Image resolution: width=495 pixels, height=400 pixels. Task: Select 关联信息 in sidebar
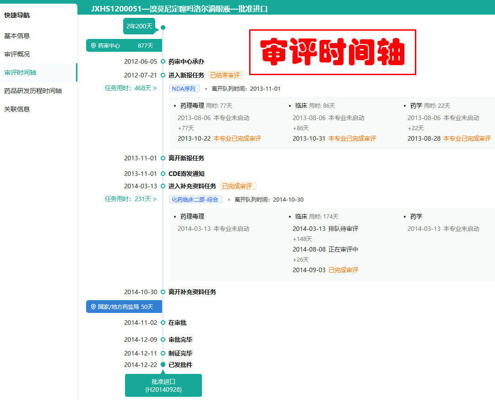17,109
